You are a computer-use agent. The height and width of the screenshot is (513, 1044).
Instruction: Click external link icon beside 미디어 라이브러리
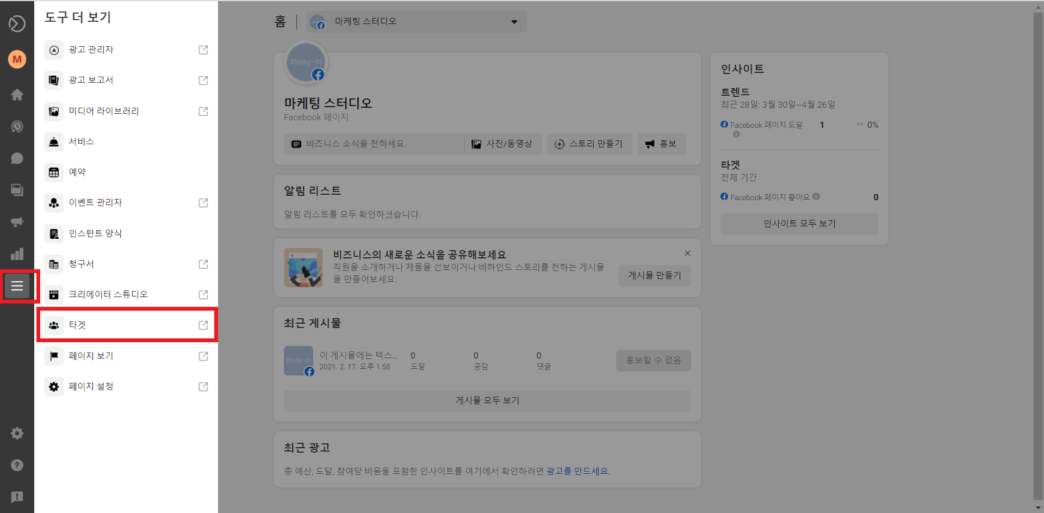pyautogui.click(x=203, y=111)
